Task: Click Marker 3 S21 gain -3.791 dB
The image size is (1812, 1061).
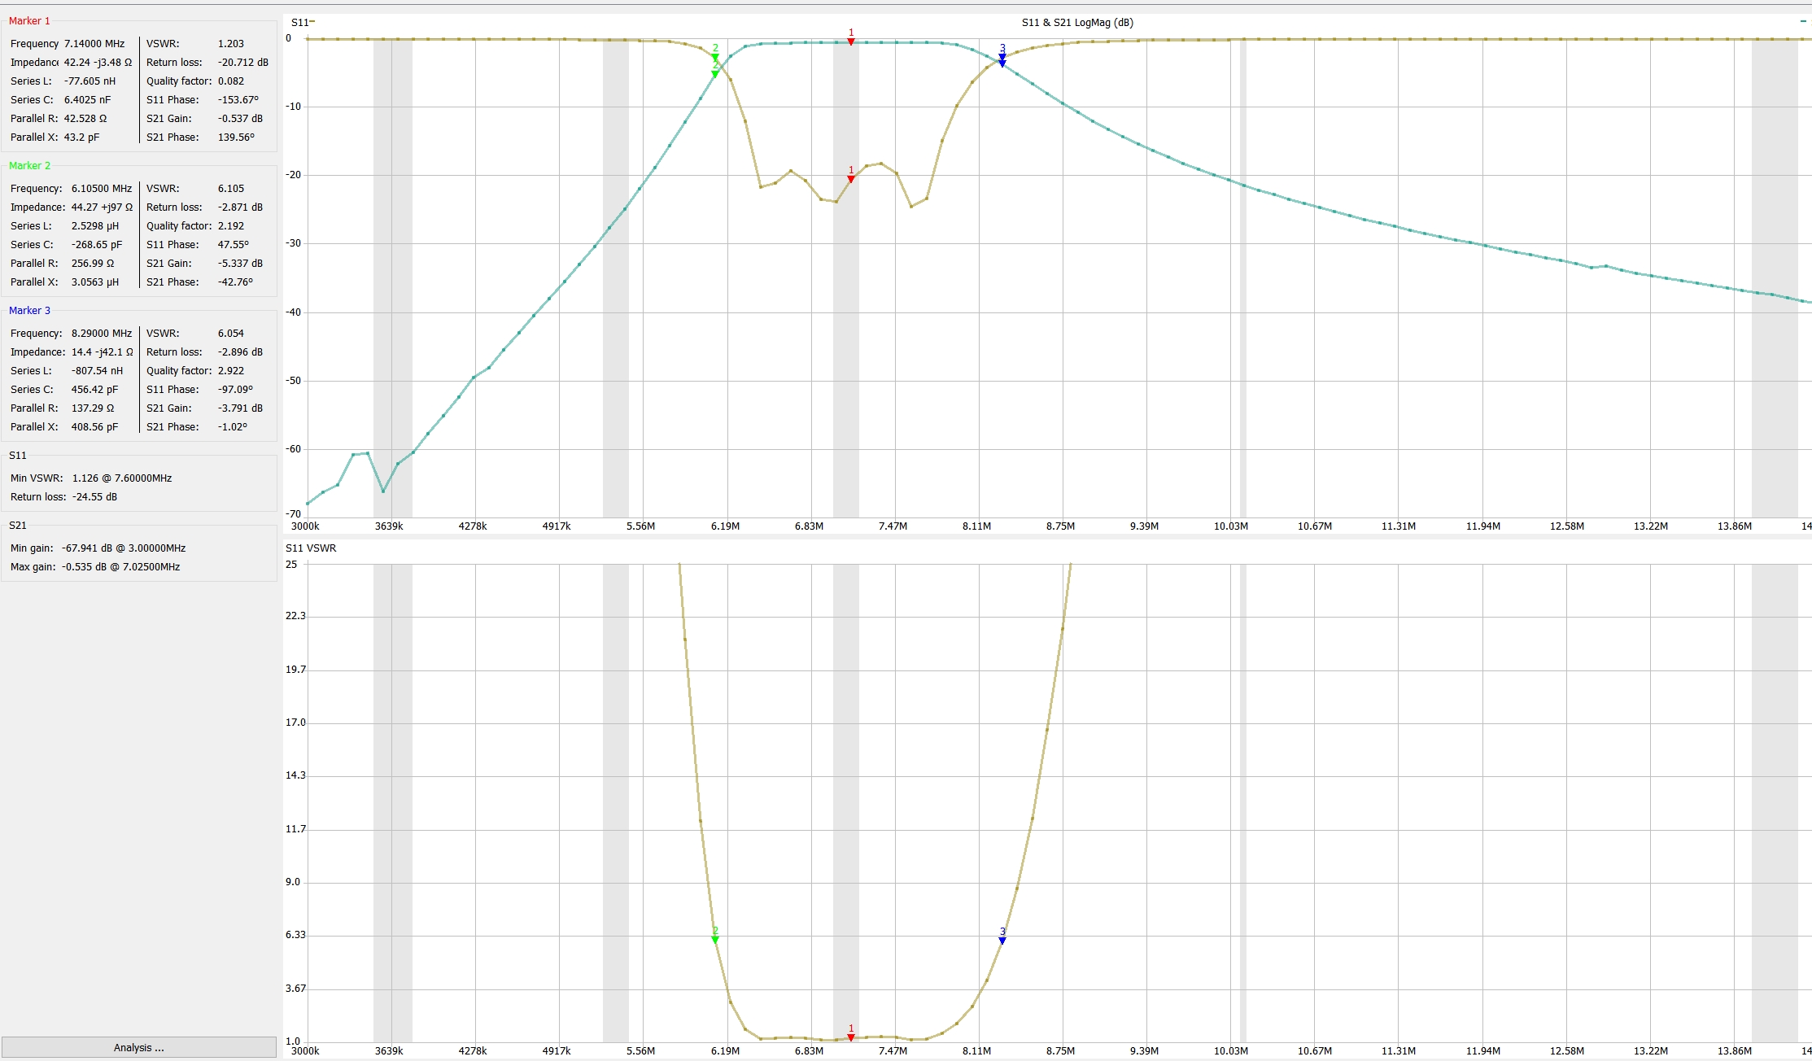Action: (x=240, y=408)
